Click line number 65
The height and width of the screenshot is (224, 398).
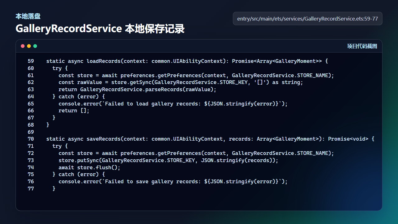click(31, 104)
